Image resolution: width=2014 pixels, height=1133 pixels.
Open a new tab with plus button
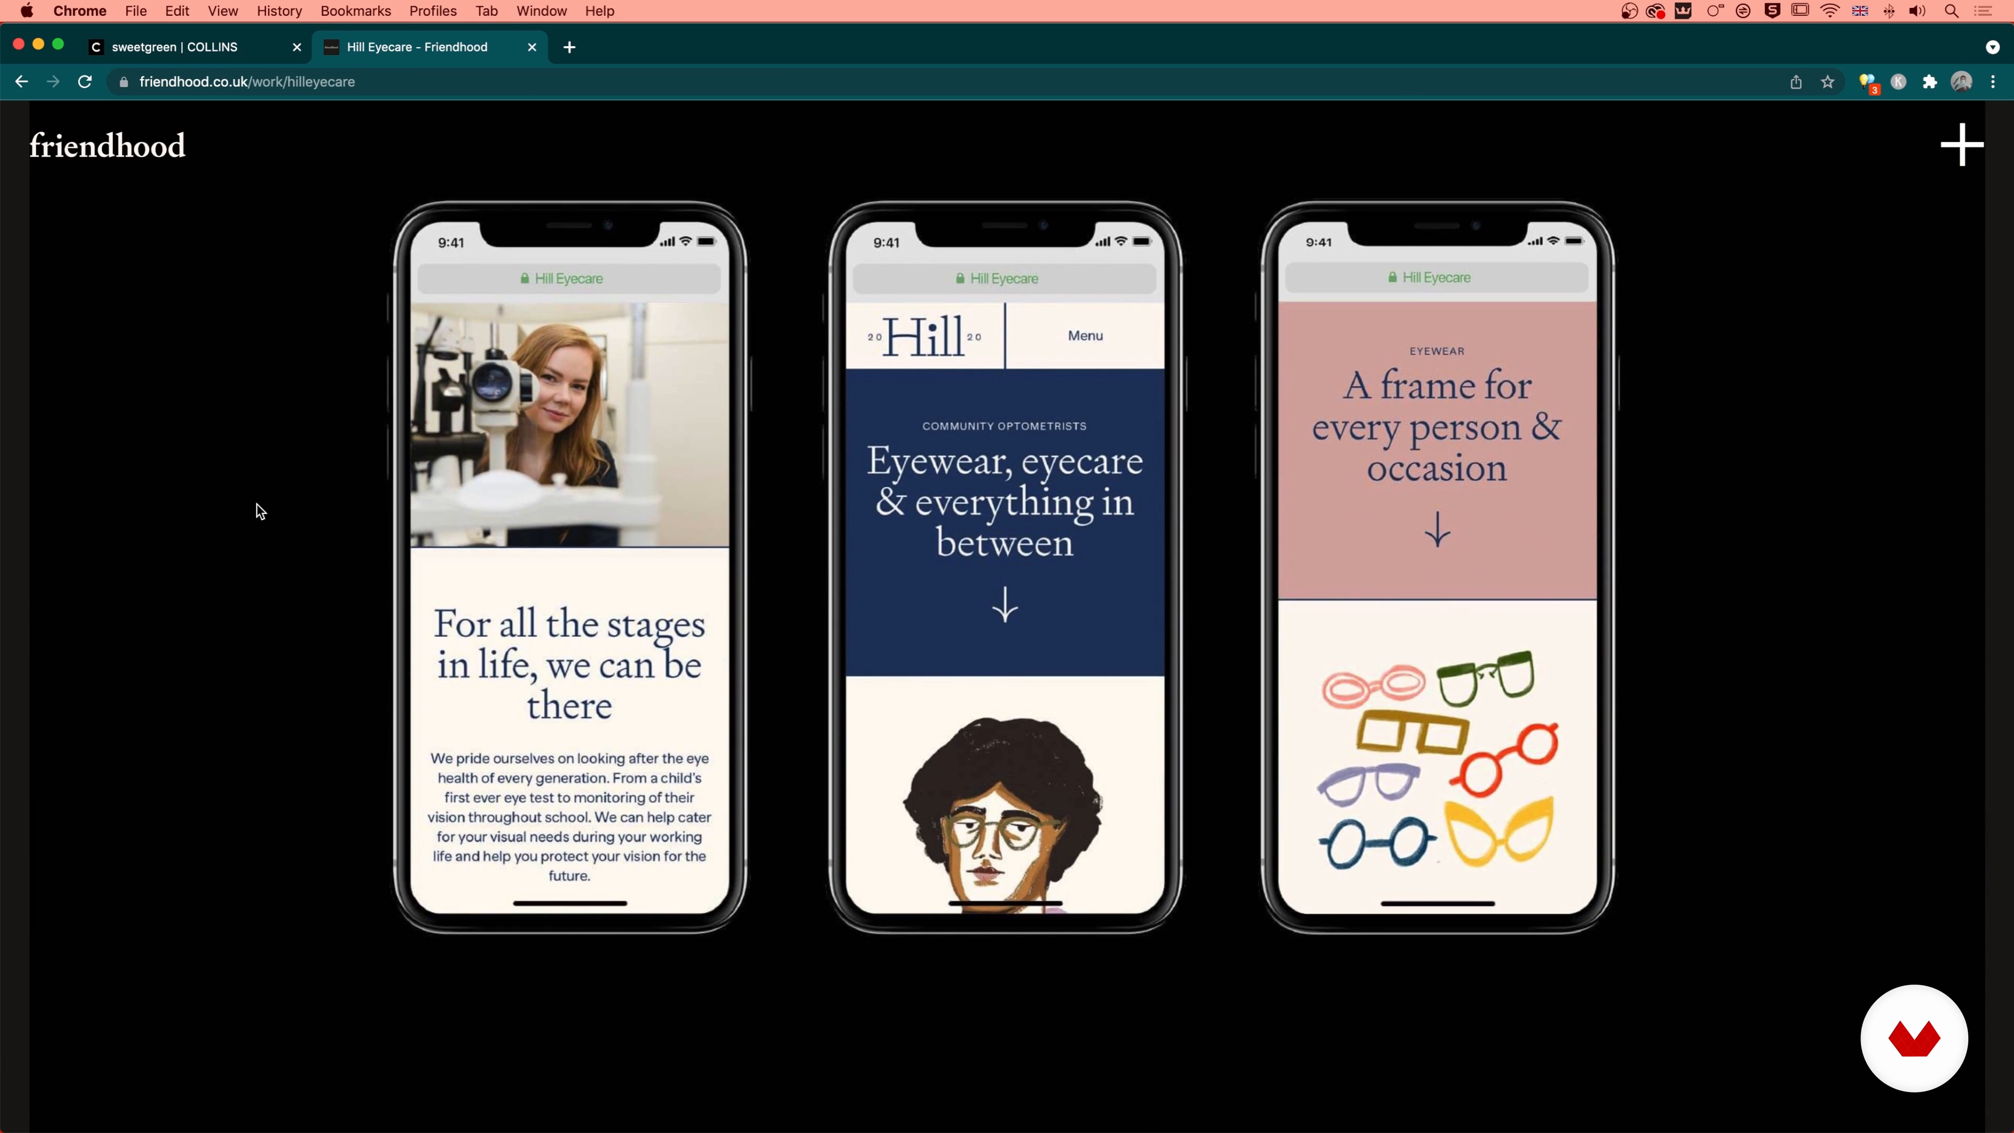(569, 48)
